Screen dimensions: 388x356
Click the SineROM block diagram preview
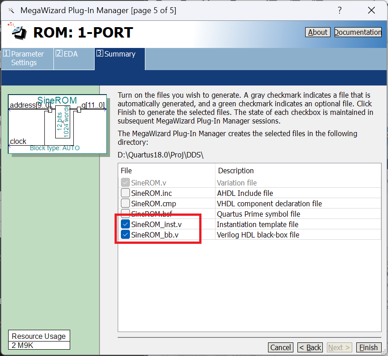tap(57, 124)
